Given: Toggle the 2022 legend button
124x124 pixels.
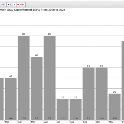Looking at the screenshot, I should click(x=3, y=5).
